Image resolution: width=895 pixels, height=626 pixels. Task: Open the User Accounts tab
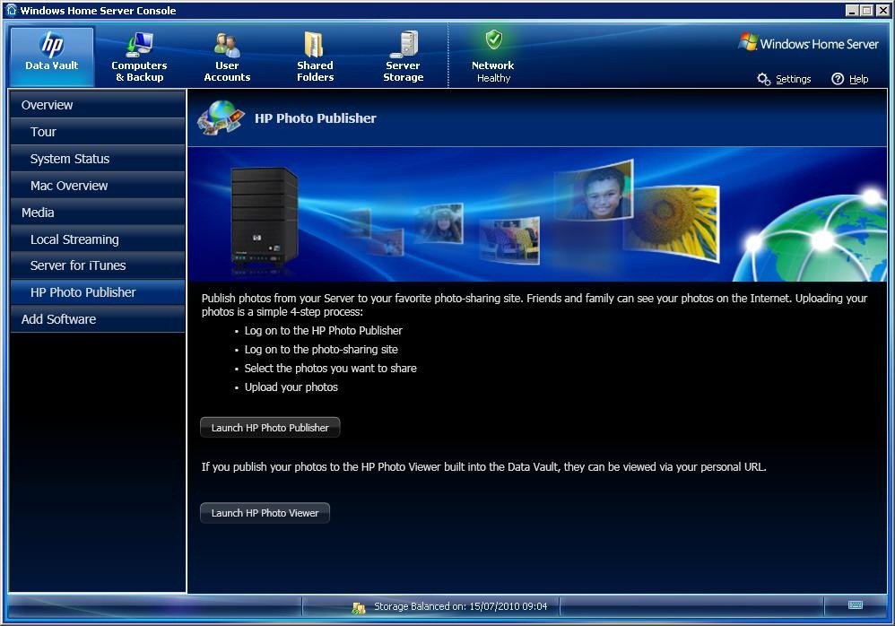(227, 57)
